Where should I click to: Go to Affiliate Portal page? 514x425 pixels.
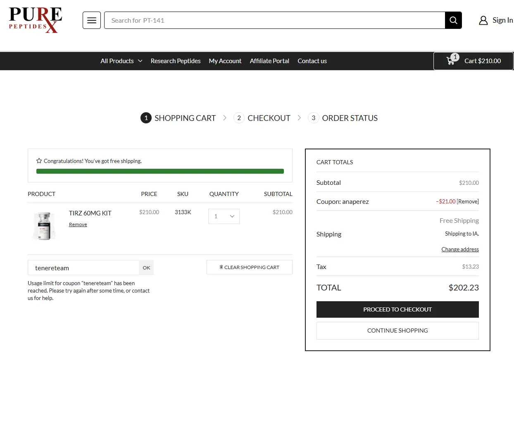coord(269,61)
